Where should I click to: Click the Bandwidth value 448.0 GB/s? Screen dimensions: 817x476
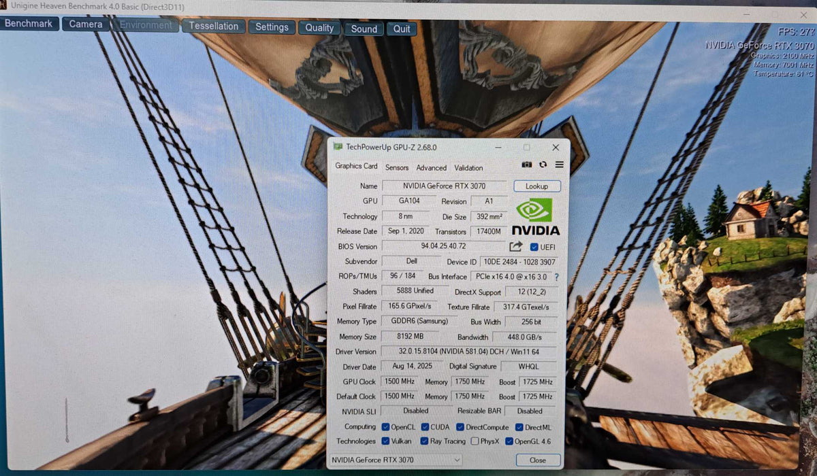point(525,337)
